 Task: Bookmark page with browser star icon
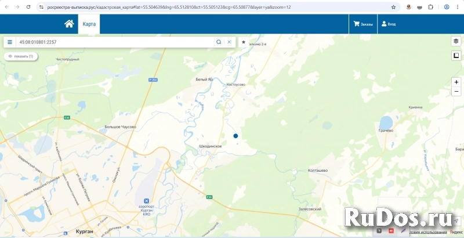(x=393, y=7)
